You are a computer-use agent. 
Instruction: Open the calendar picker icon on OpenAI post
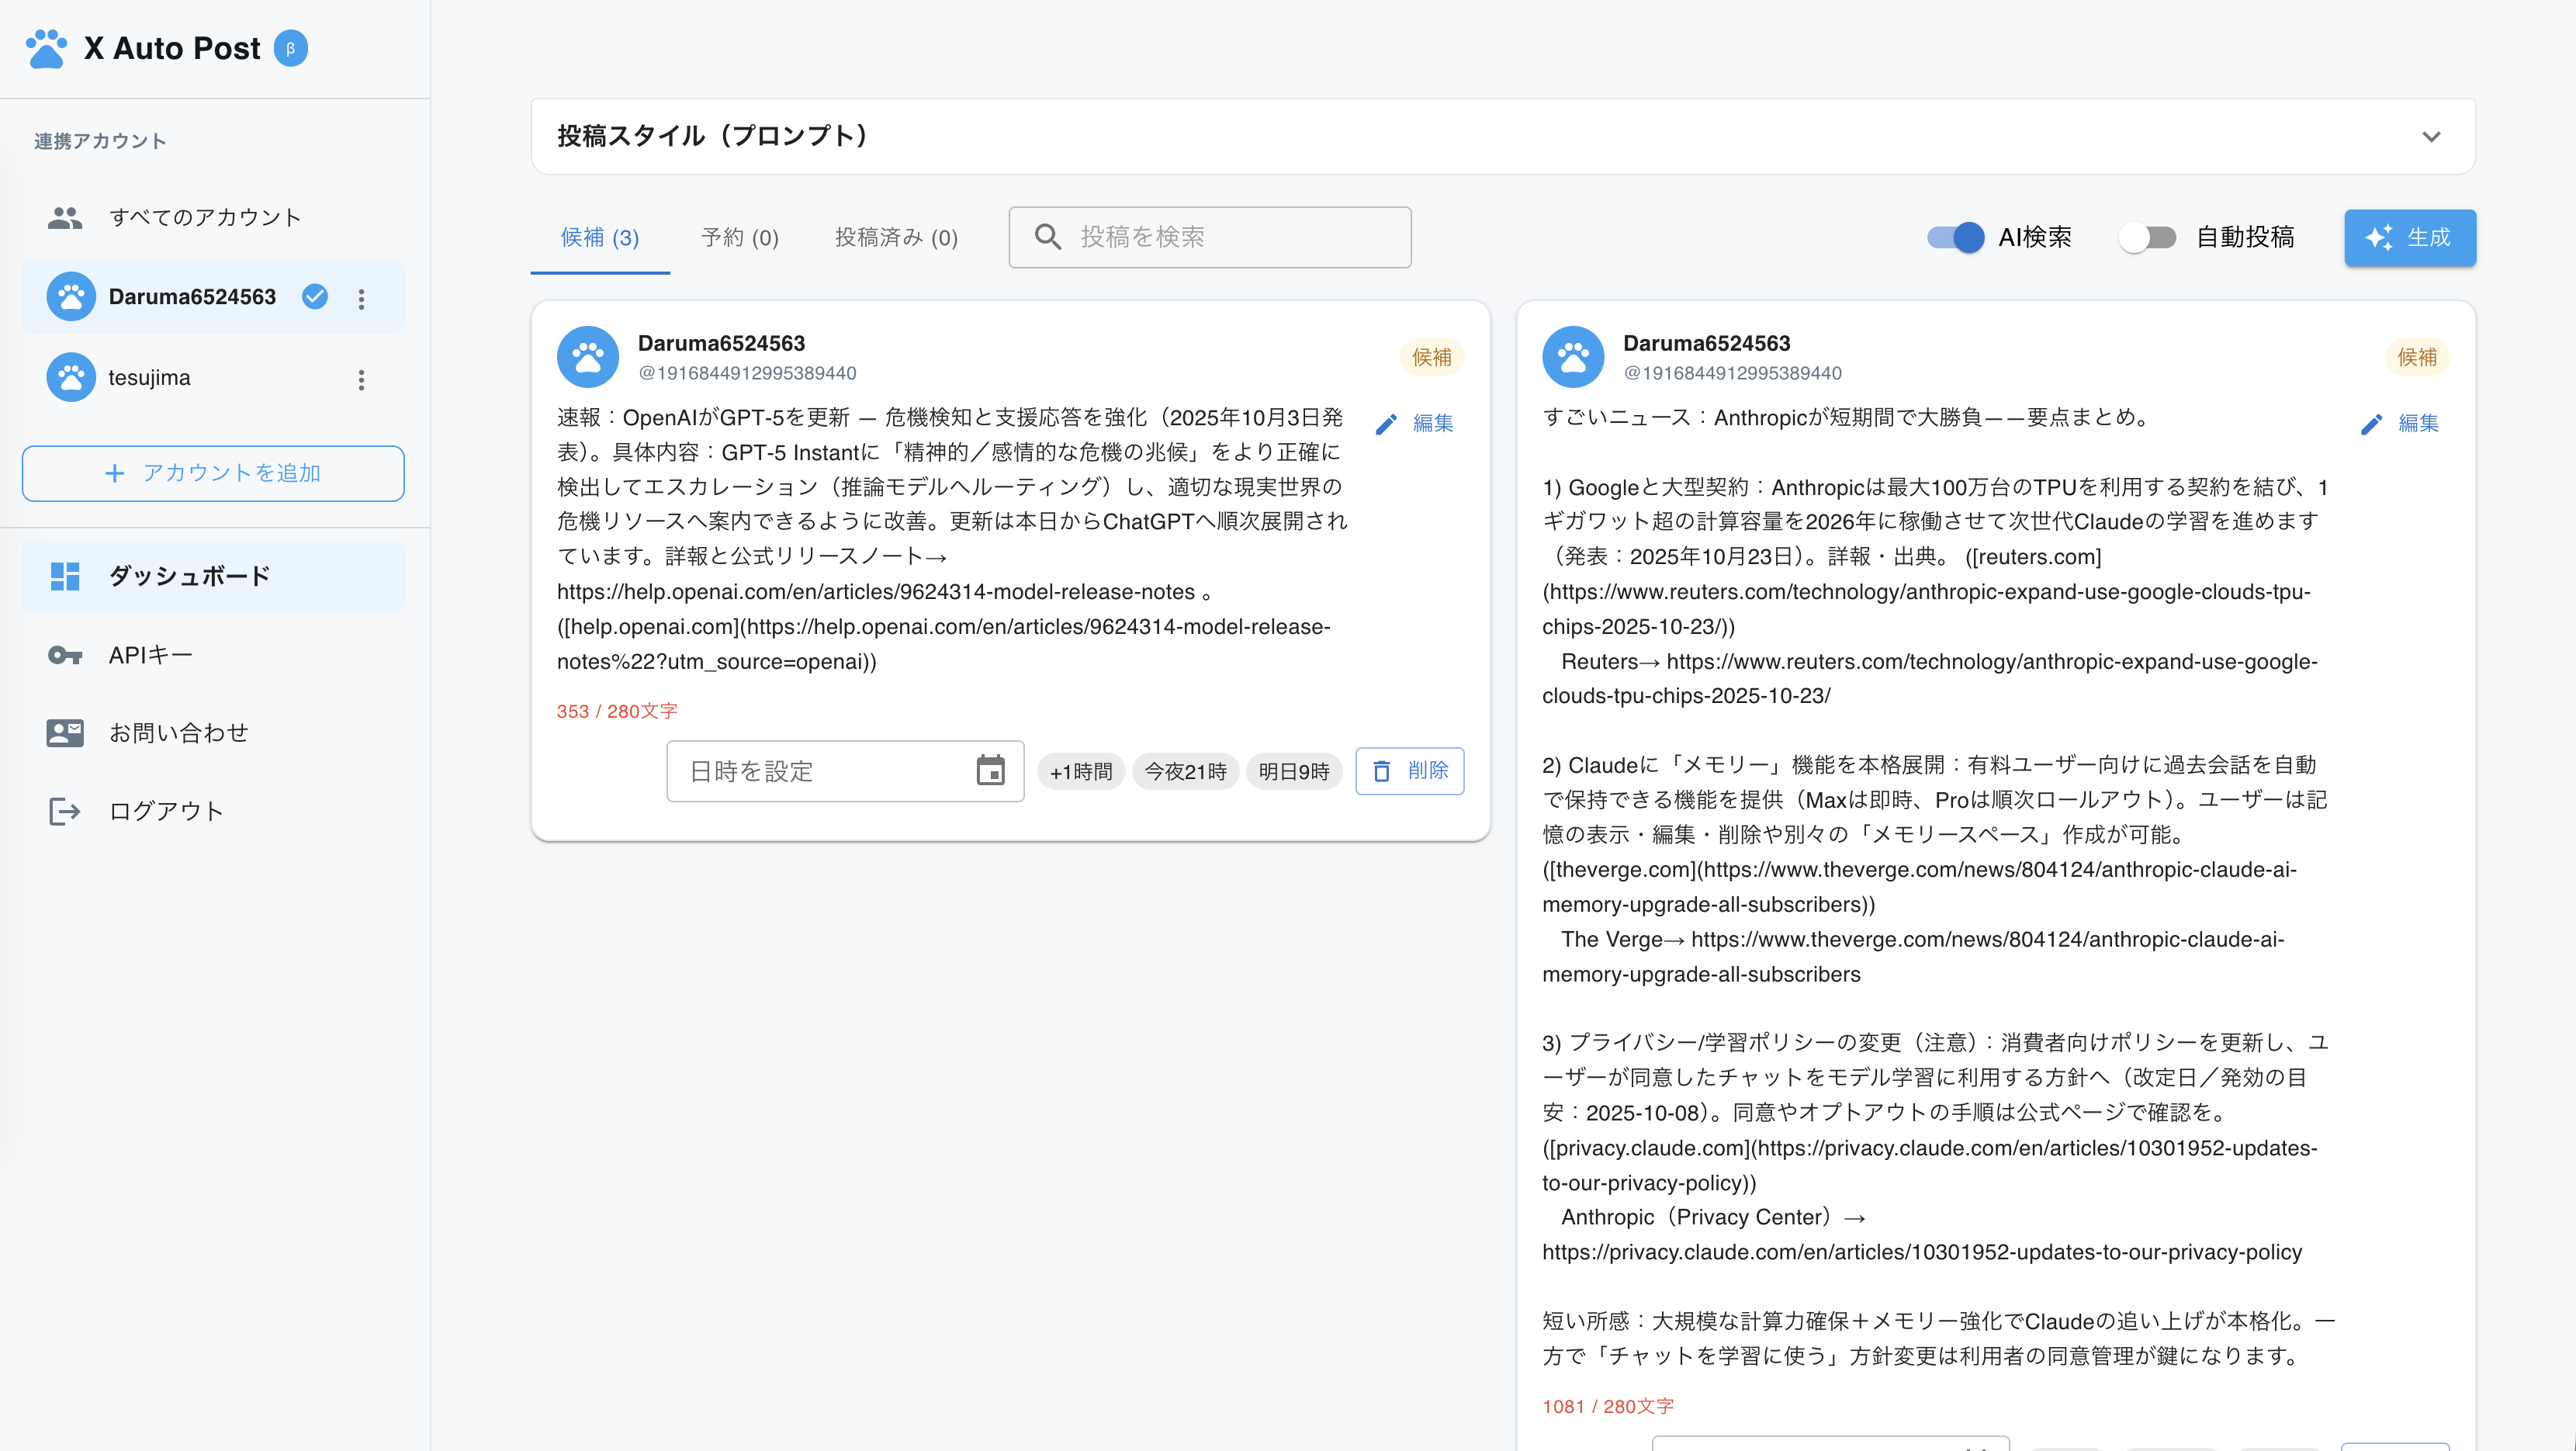click(x=990, y=771)
